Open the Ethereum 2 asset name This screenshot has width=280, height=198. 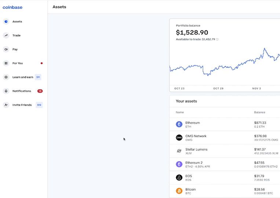tap(194, 163)
